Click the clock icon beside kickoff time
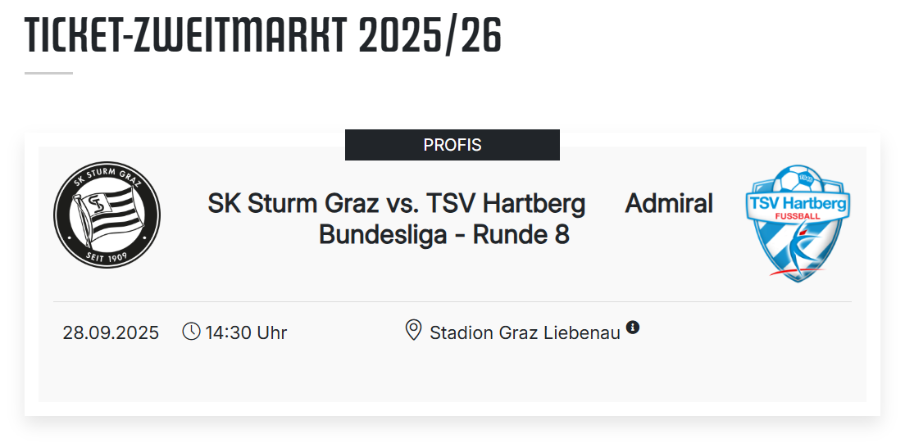905x443 pixels. pyautogui.click(x=191, y=332)
